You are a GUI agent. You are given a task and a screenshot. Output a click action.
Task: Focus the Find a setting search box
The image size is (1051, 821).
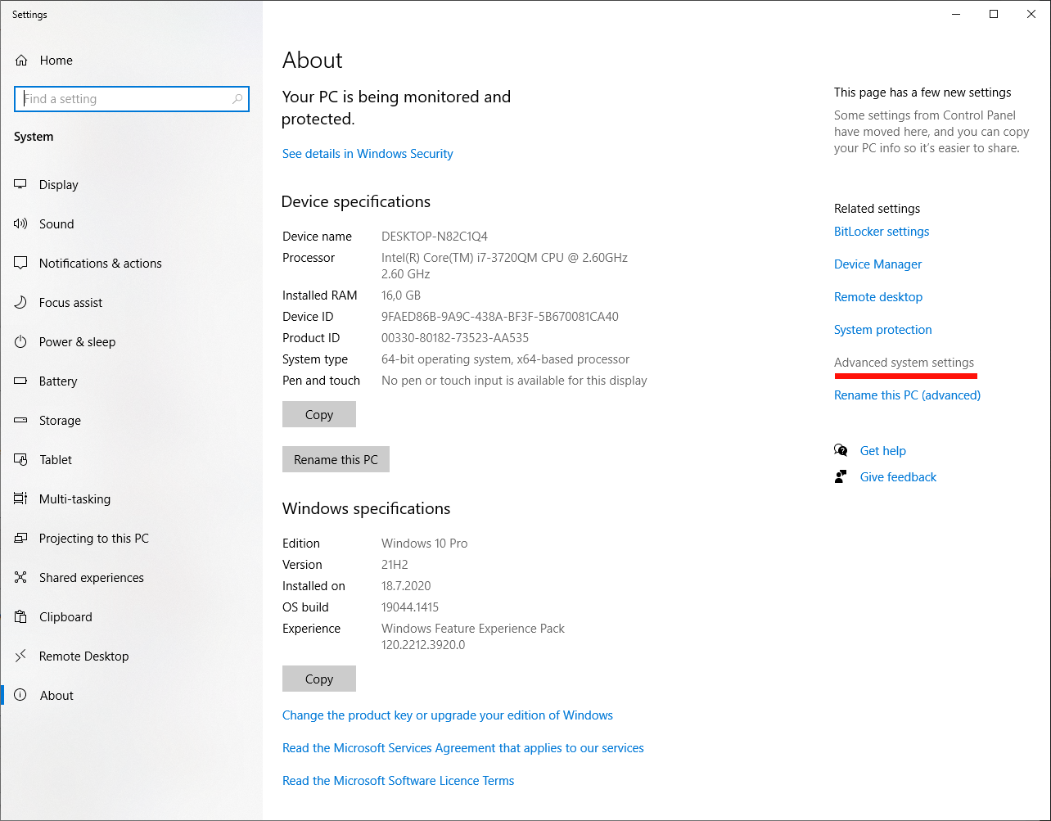click(x=131, y=99)
